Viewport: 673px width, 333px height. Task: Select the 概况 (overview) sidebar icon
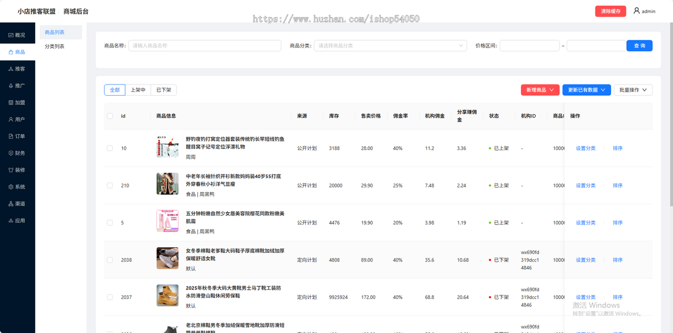click(17, 34)
